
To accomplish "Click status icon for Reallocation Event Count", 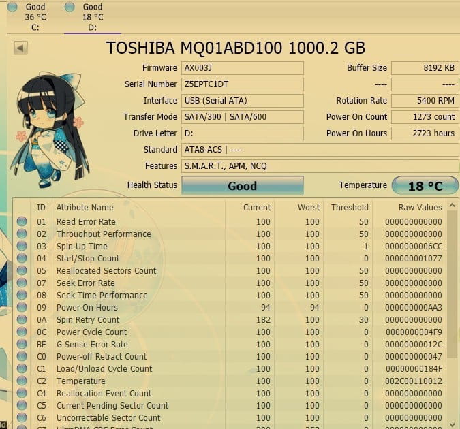I will (x=22, y=393).
